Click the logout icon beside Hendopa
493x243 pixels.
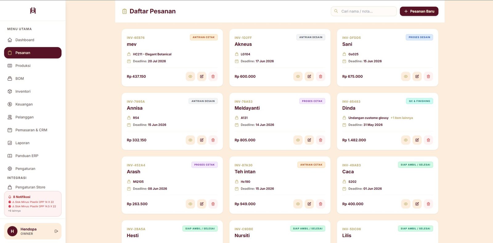click(56, 231)
